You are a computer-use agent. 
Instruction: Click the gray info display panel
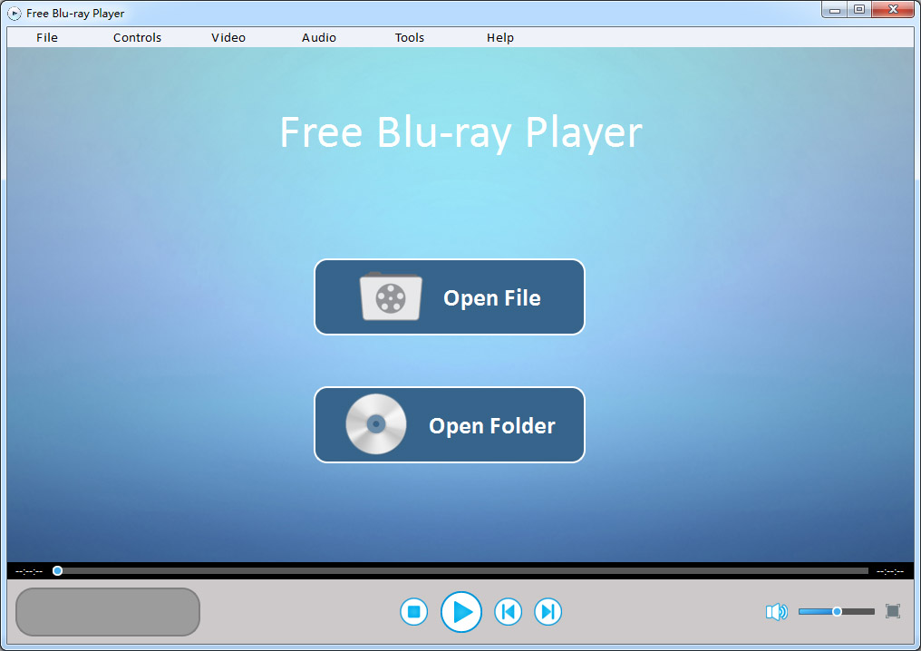coord(108,612)
